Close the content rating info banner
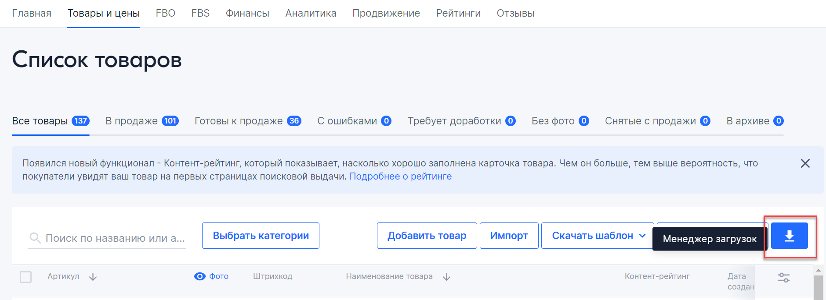The width and height of the screenshot is (826, 300). 805,163
